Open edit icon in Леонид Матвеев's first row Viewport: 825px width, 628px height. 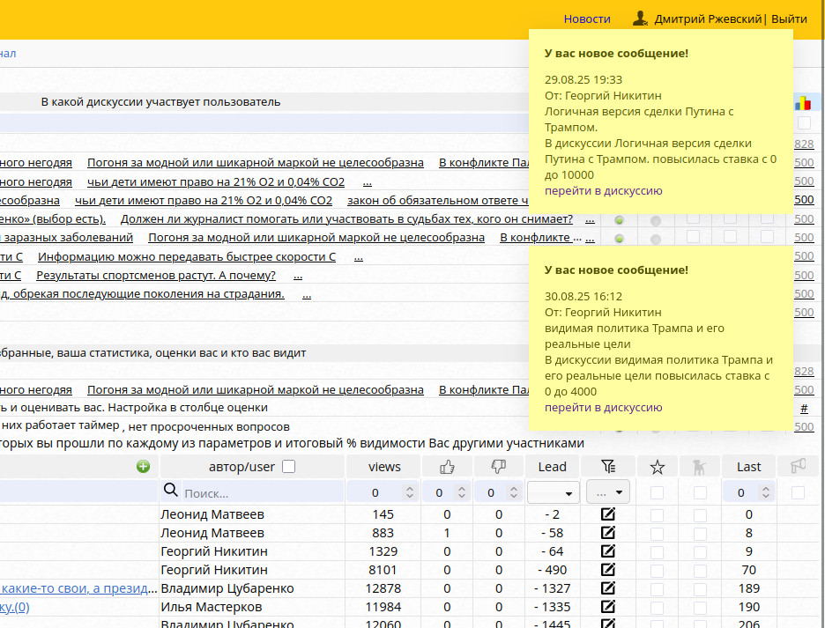pos(608,514)
